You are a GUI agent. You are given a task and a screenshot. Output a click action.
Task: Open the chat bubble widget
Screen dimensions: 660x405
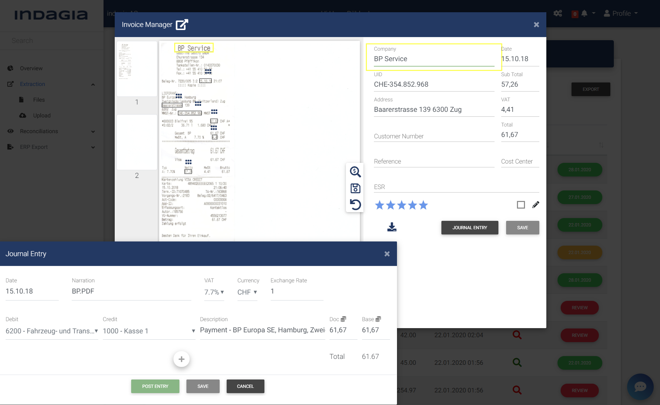click(640, 387)
